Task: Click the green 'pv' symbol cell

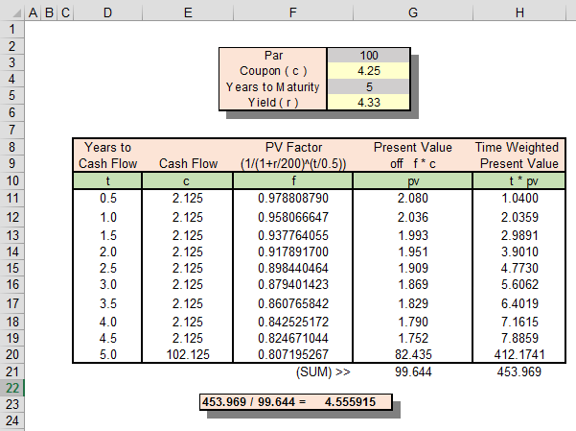Action: (413, 180)
